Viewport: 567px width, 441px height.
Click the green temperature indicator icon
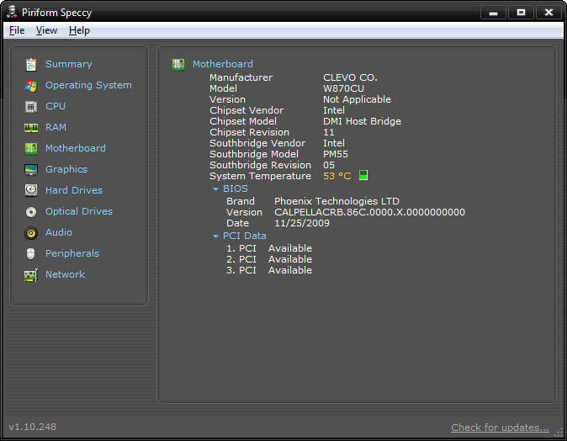(363, 175)
